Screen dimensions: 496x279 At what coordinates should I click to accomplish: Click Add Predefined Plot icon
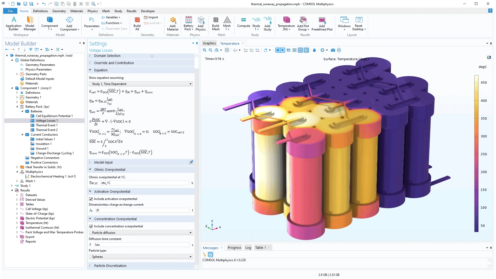[x=322, y=23]
